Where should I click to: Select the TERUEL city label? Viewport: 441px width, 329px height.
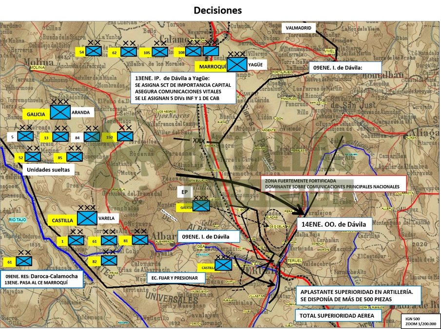(294, 261)
